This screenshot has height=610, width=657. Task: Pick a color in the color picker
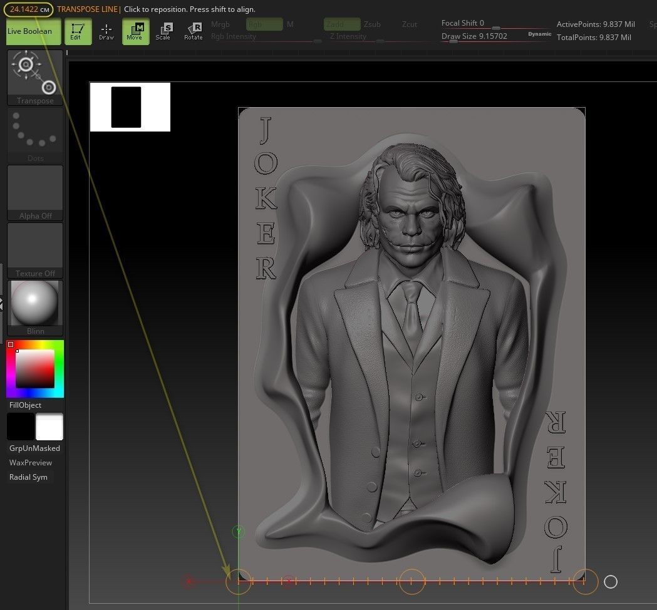pos(35,369)
